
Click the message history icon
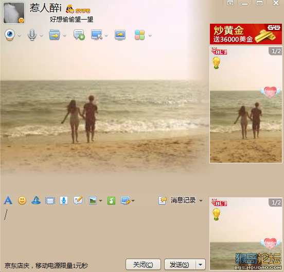point(163,200)
